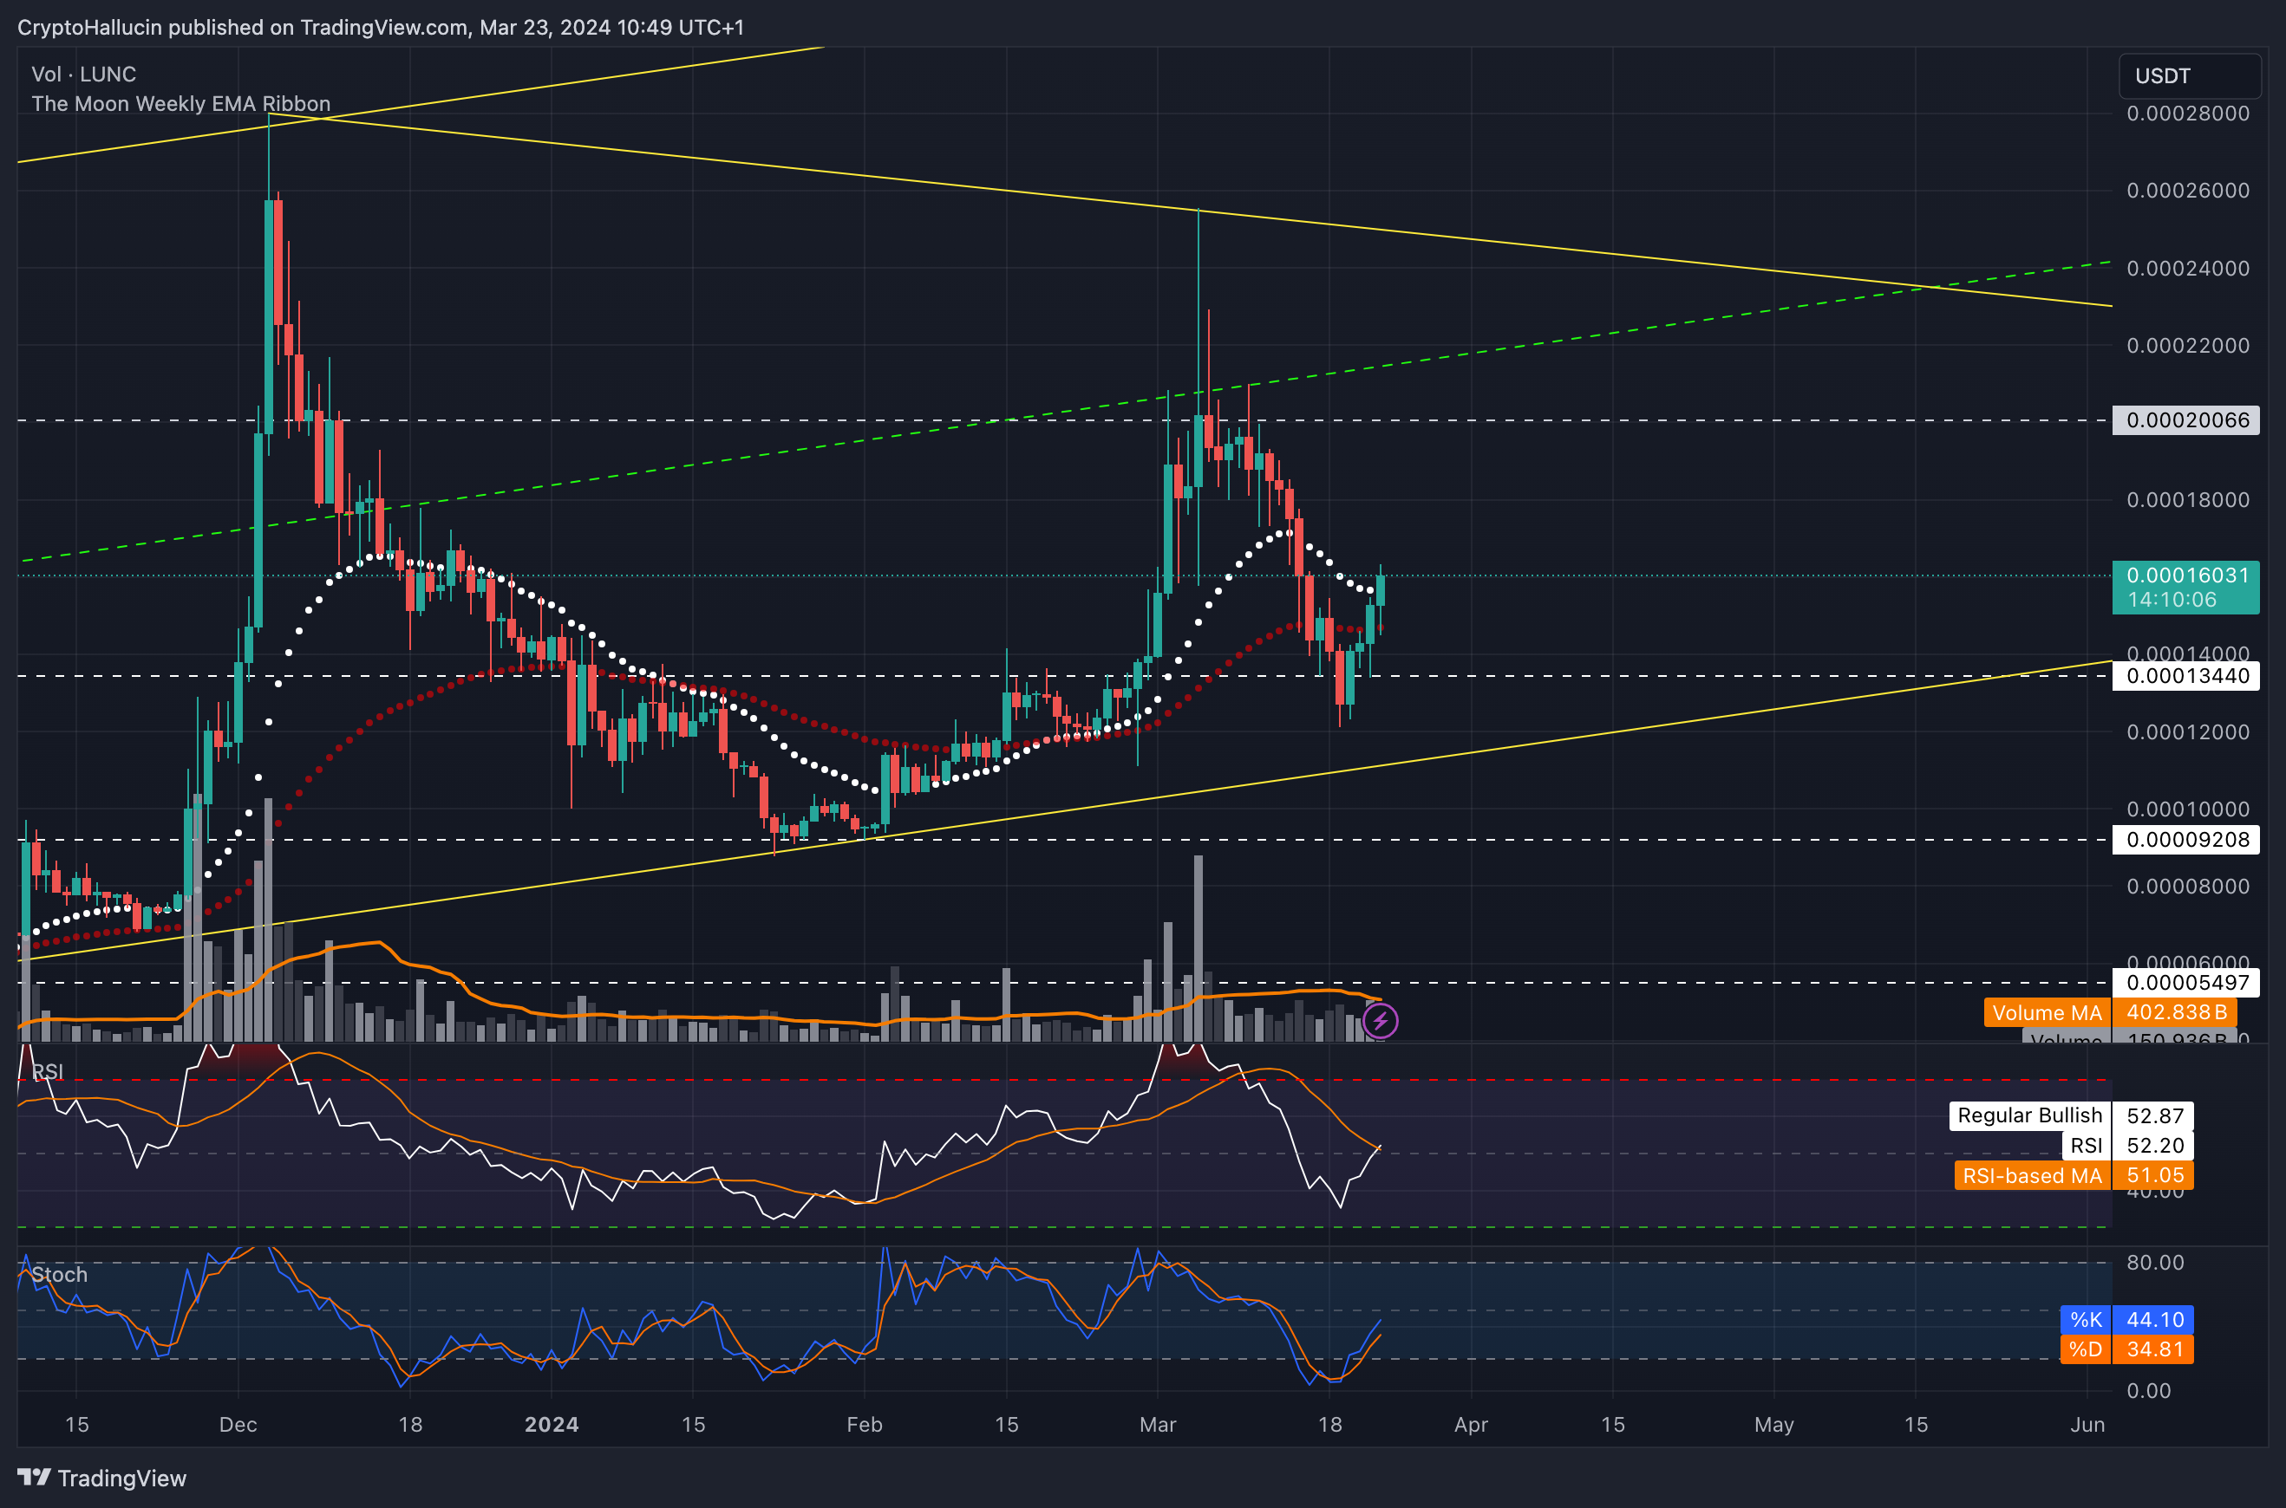Click the TradingView logo at bottom left
The width and height of the screenshot is (2286, 1508).
click(102, 1479)
